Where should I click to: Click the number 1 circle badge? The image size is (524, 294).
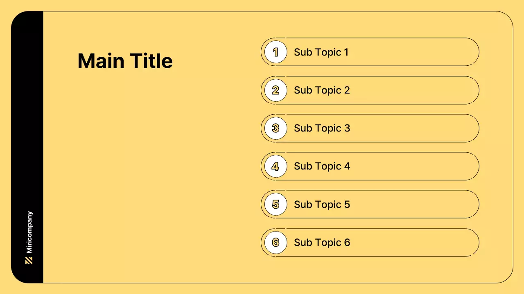coord(276,52)
